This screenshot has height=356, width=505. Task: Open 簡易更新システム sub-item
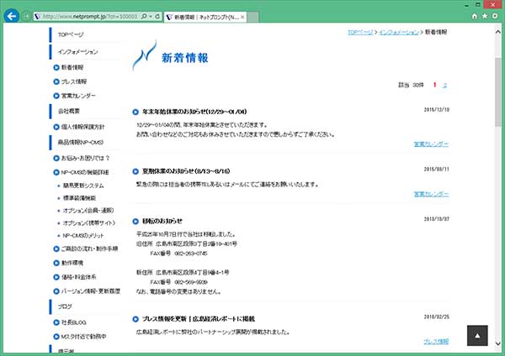(x=83, y=186)
